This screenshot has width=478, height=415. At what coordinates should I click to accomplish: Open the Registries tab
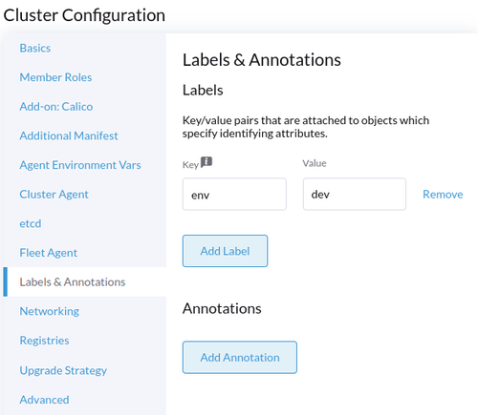(44, 341)
